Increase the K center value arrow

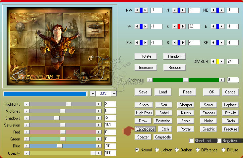[183, 26]
